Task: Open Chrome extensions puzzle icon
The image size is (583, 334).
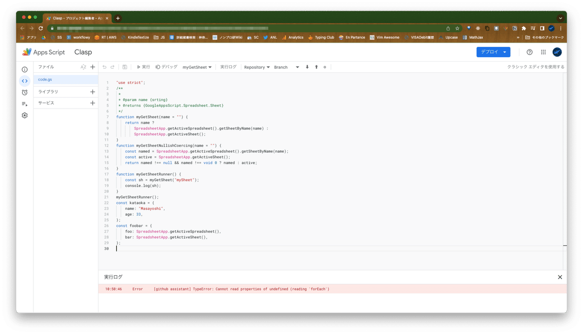Action: (x=524, y=28)
